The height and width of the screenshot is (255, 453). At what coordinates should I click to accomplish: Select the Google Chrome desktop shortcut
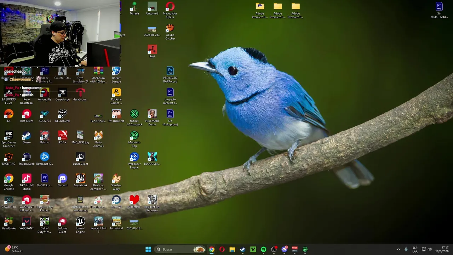(8, 182)
